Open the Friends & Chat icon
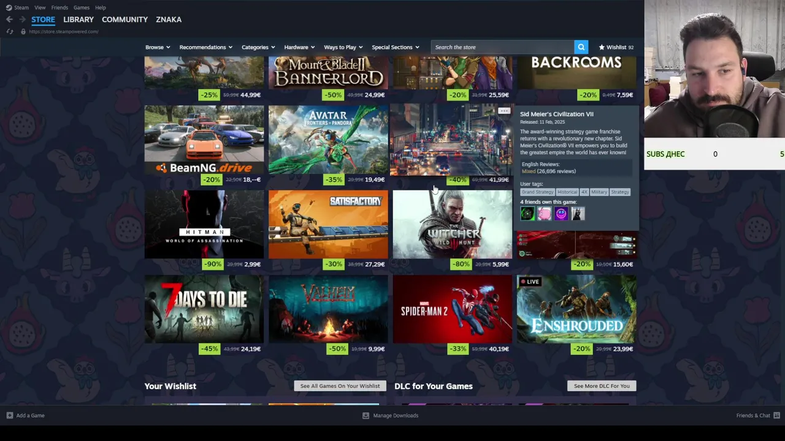This screenshot has width=785, height=441. pos(776,415)
